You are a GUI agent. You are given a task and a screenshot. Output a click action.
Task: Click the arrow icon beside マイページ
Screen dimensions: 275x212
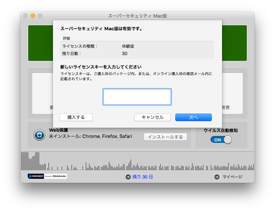217,177
